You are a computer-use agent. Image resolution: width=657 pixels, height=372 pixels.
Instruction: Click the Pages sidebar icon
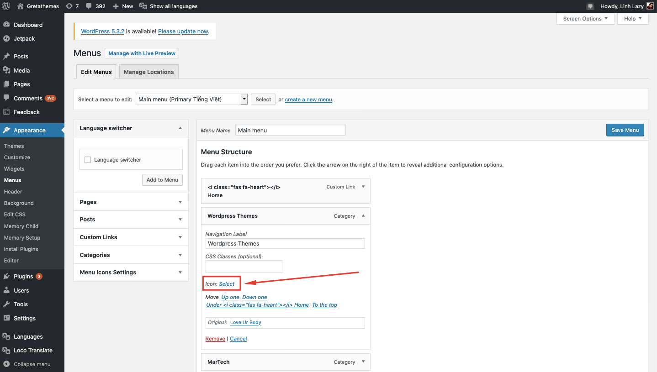point(6,84)
